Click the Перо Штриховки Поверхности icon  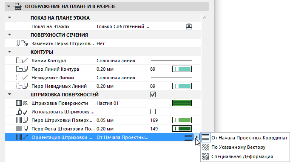pos(22,120)
